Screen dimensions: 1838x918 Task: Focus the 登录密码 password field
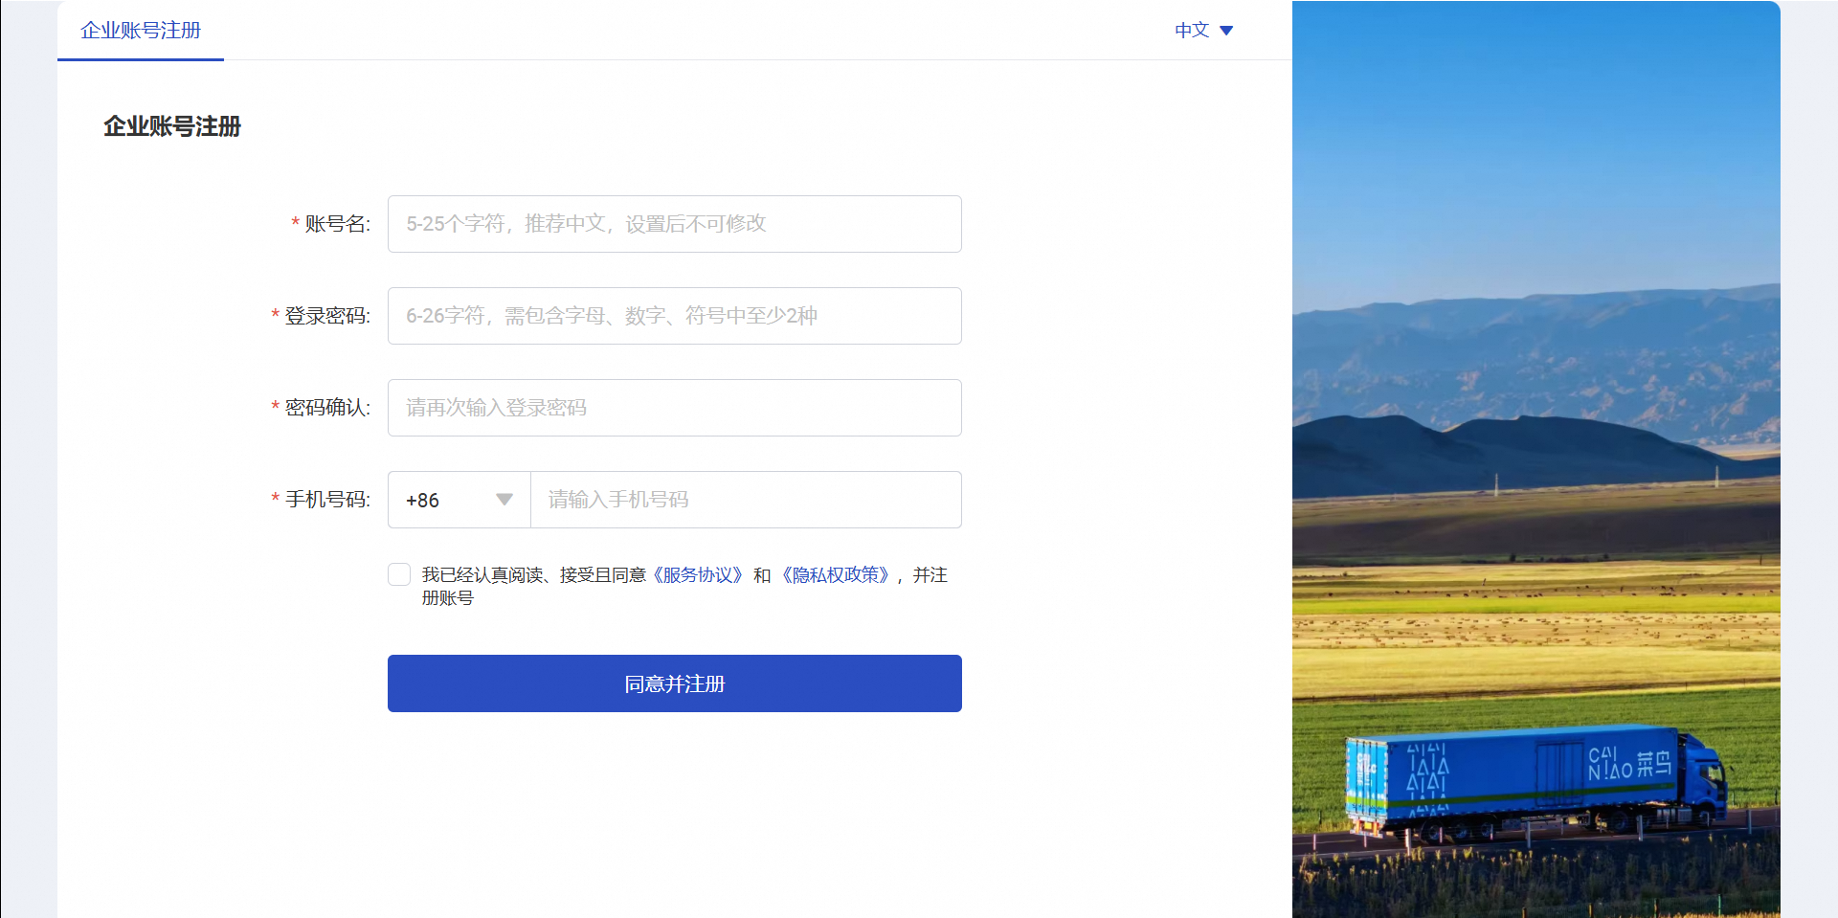pyautogui.click(x=674, y=315)
